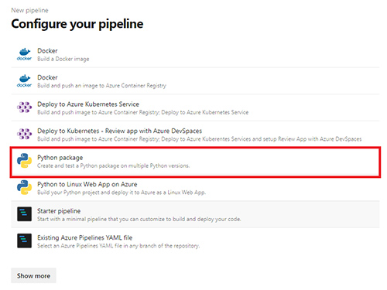Select the Python package template title
The image size is (387, 290).
[x=60, y=158]
